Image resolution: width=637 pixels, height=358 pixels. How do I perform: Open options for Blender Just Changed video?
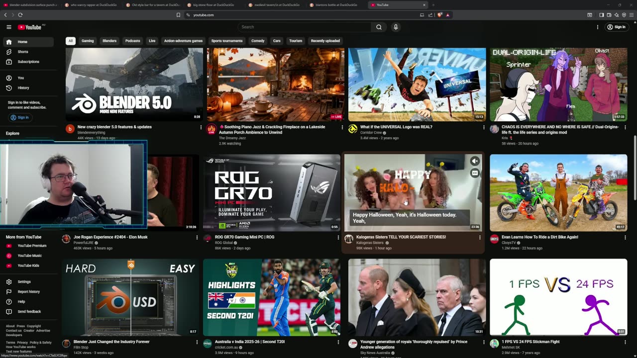(197, 342)
